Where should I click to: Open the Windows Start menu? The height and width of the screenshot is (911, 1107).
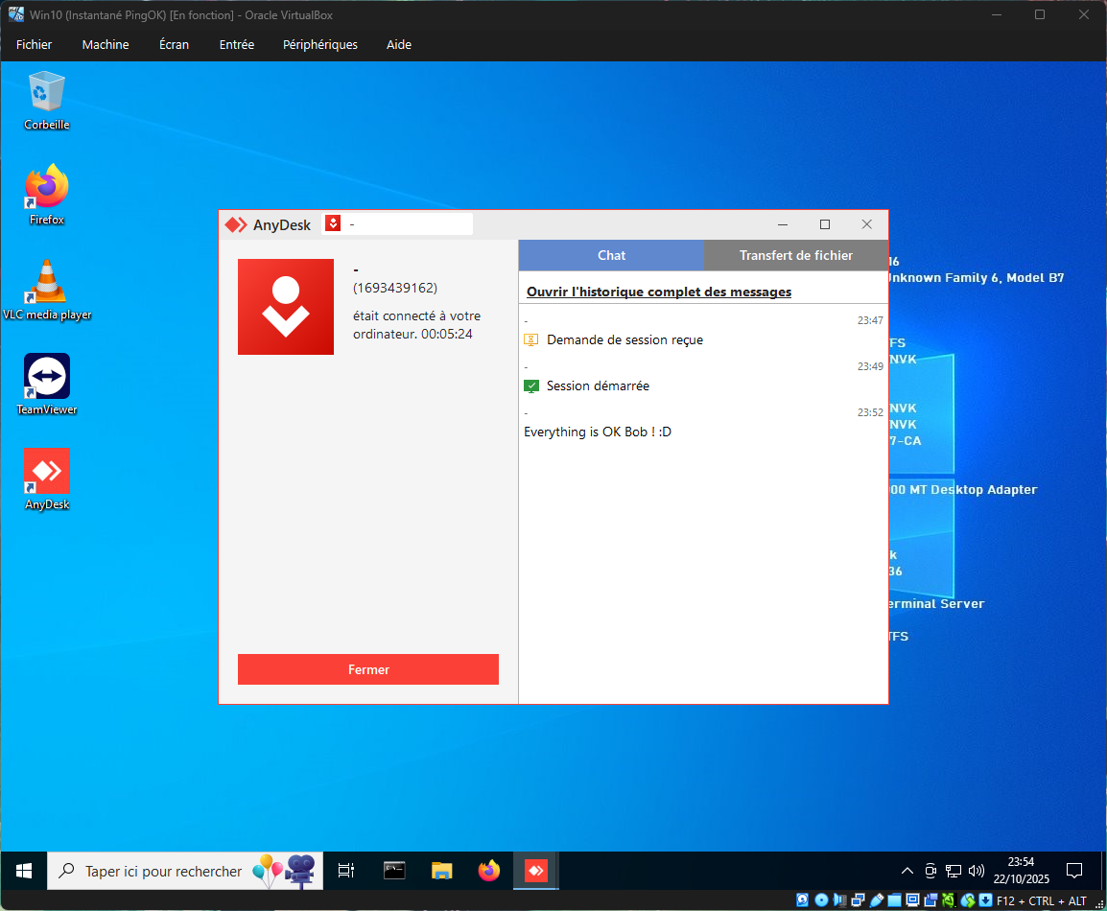24,871
